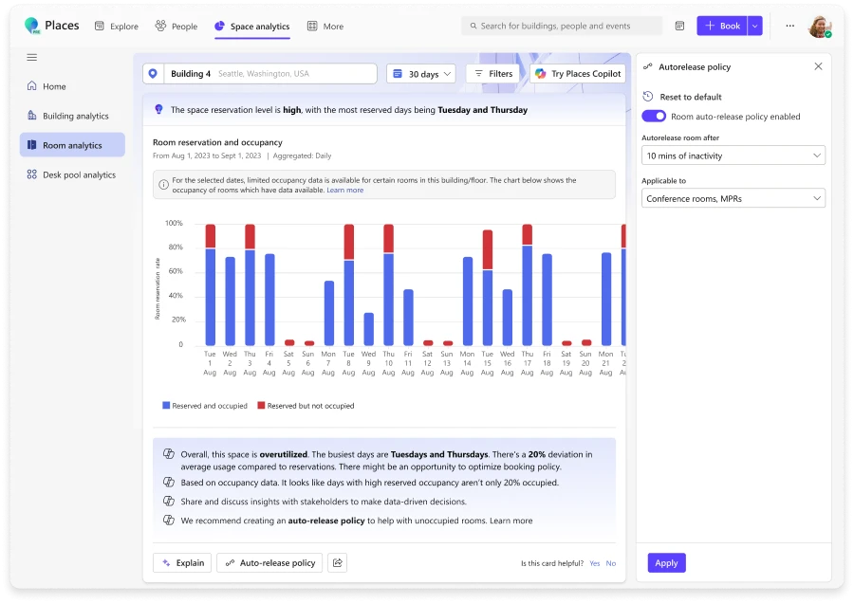Click the hamburger menu icon above Home
The image size is (854, 604).
point(31,56)
